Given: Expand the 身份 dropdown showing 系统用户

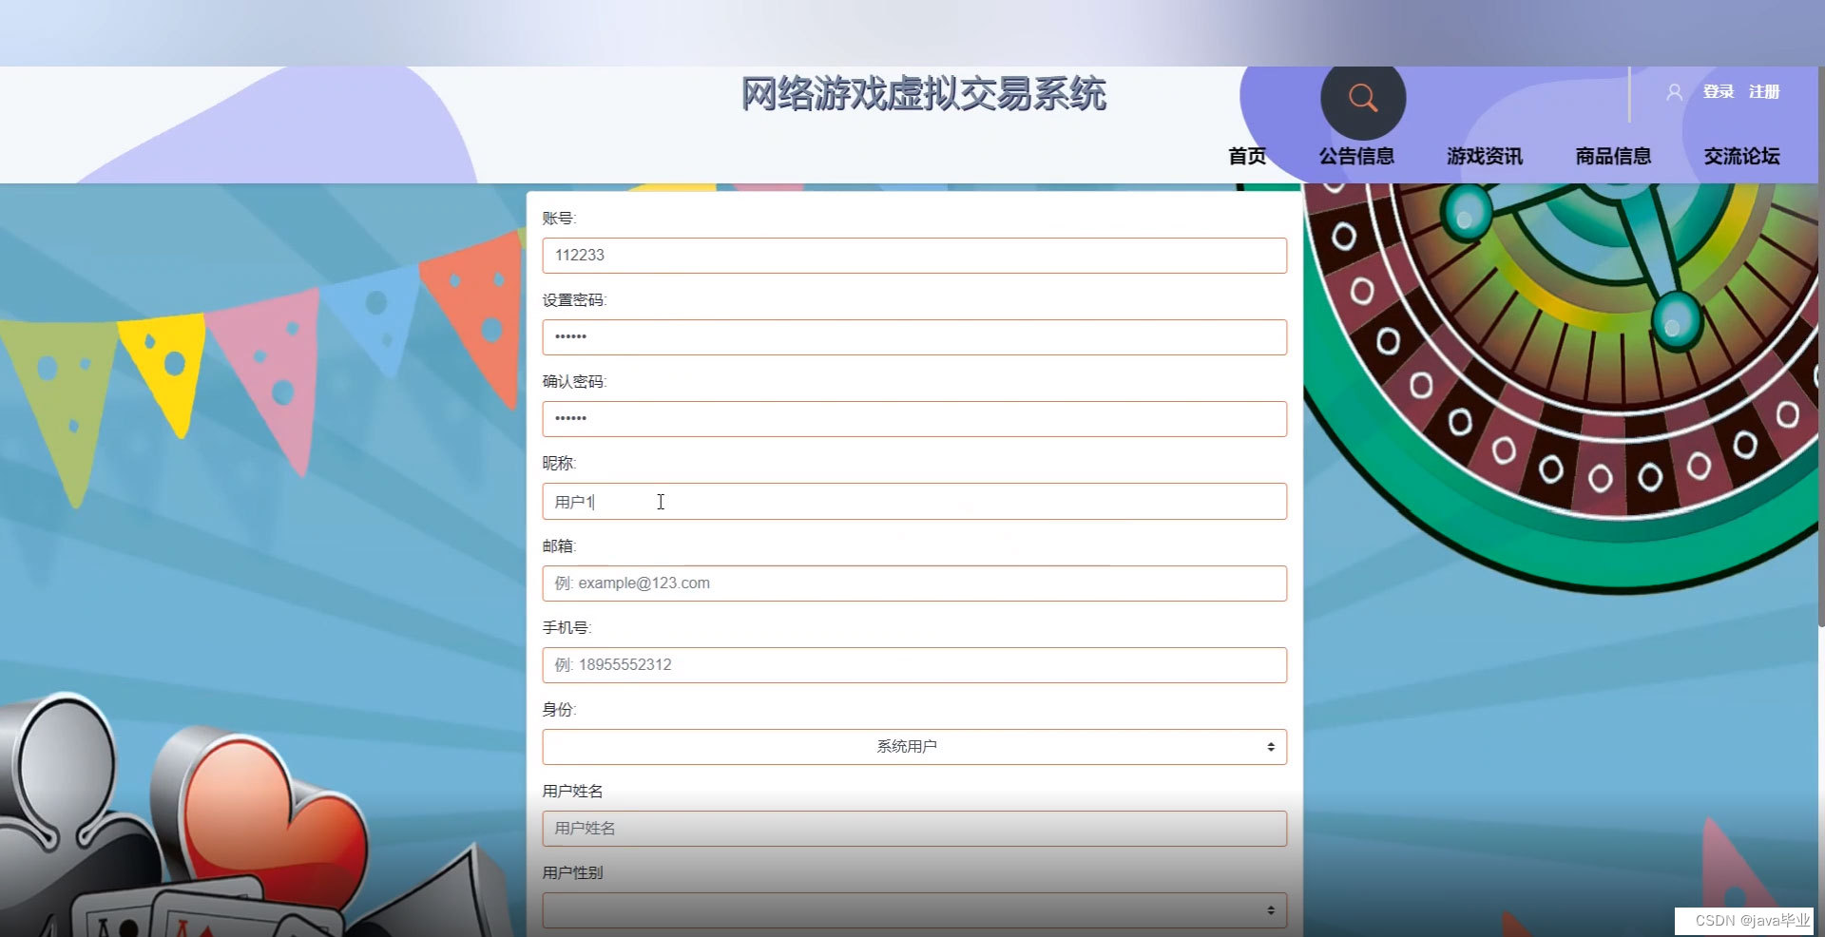Looking at the screenshot, I should tap(914, 747).
